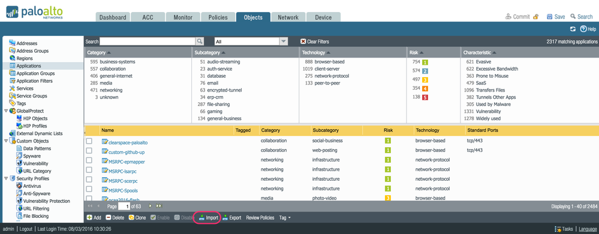The height and width of the screenshot is (234, 599).
Task: Open HIP Profiles icon
Action: pyautogui.click(x=19, y=126)
